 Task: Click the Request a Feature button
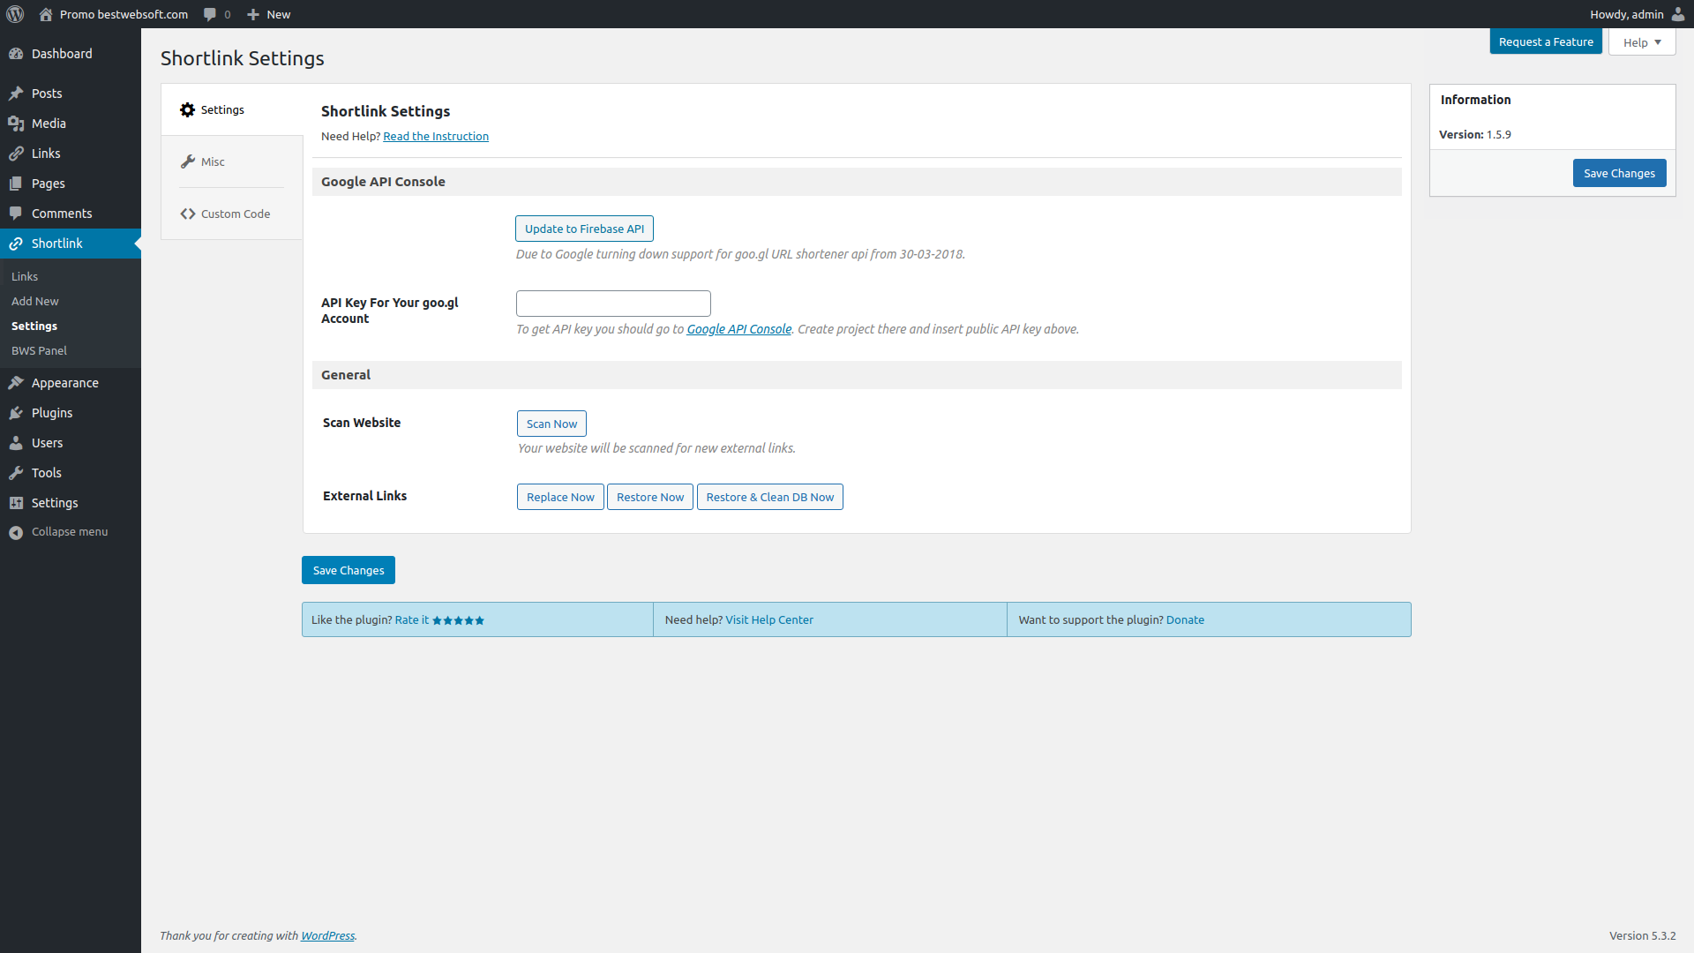click(x=1546, y=41)
